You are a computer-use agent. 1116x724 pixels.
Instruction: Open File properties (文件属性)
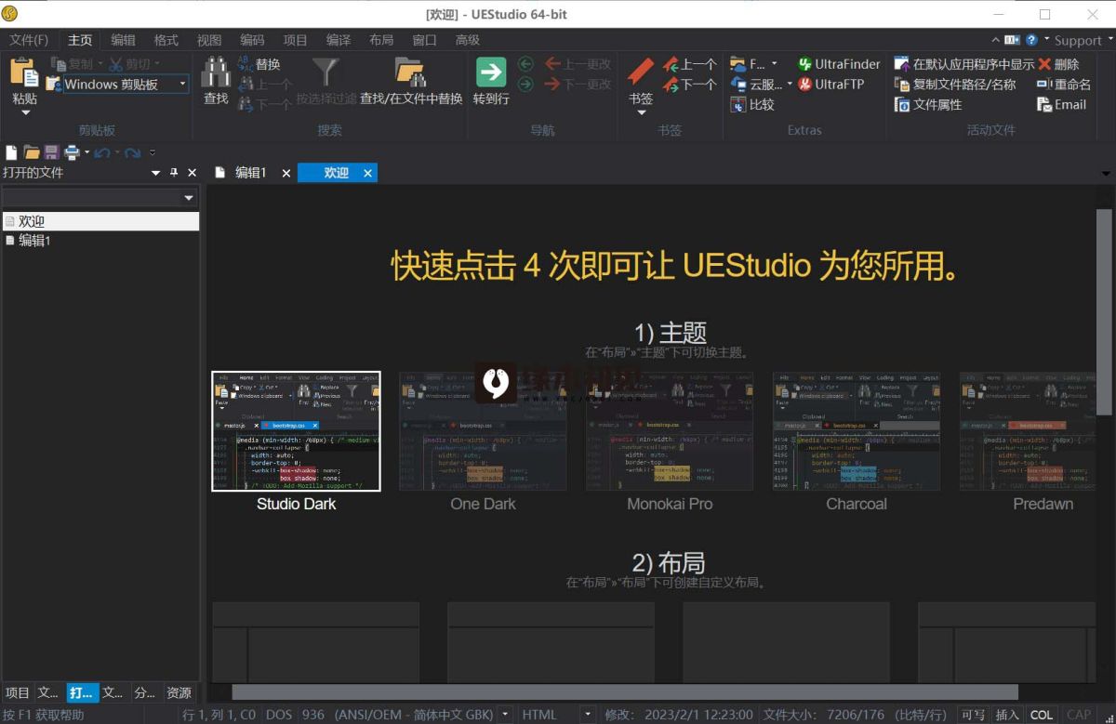point(928,104)
